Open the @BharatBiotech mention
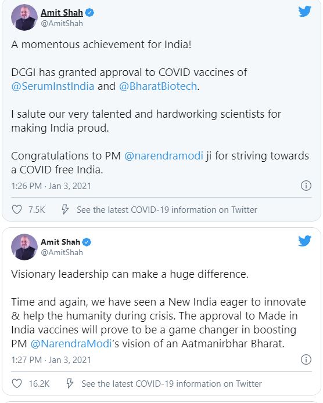Image resolution: width=323 pixels, height=403 pixels. [158, 86]
